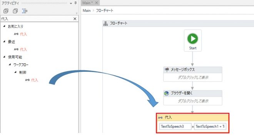This screenshot has height=140, width=254.
Task: Click the tree view options icon
Action: tap(25, 11)
